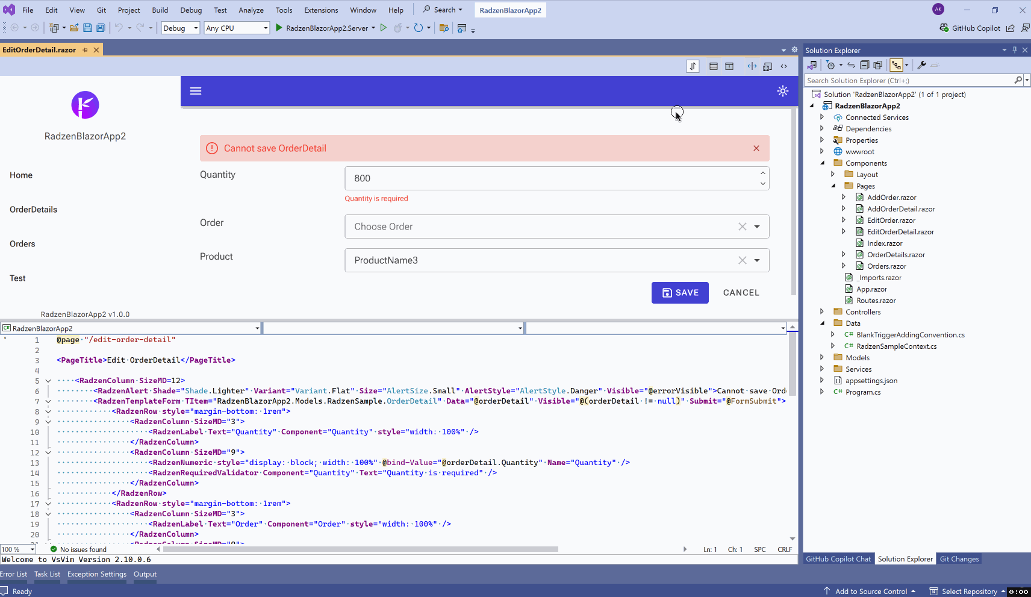Switch to GitHub Copilot Chat tab
1031x597 pixels.
pos(838,559)
